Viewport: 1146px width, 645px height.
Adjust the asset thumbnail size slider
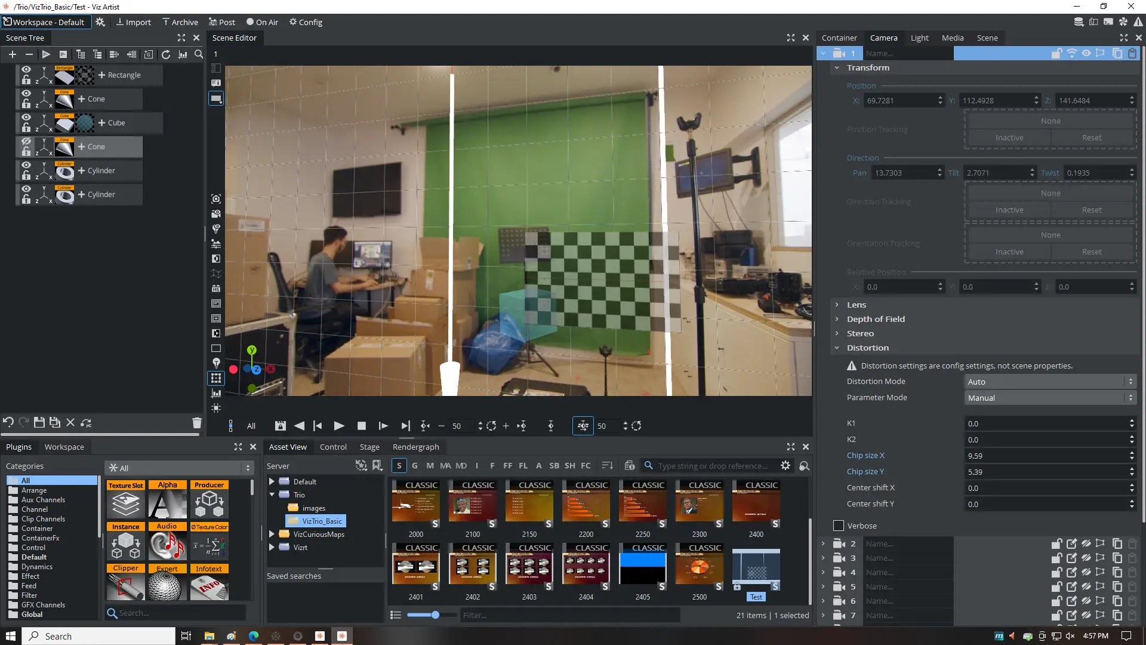[x=435, y=615]
